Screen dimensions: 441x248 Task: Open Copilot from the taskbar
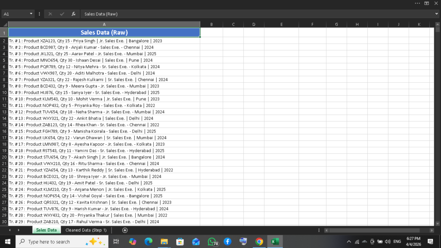tap(133, 242)
